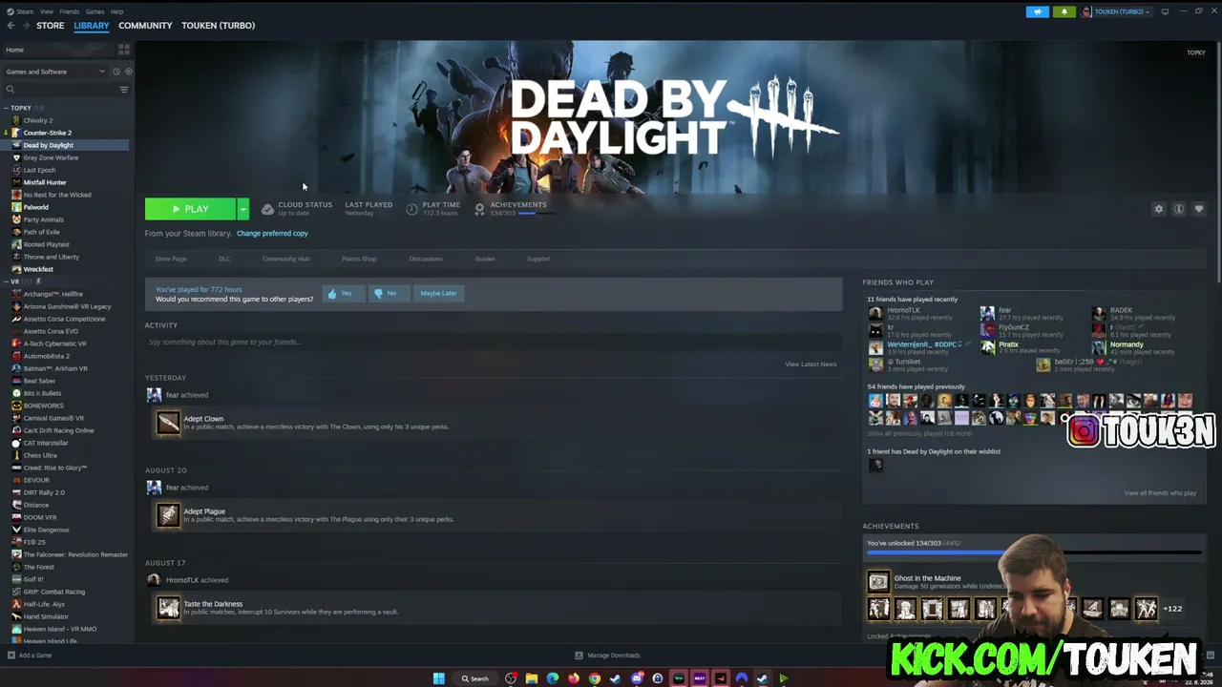Screen dimensions: 1222x687
Task: Click the Change preferred copy link
Action: coord(272,233)
